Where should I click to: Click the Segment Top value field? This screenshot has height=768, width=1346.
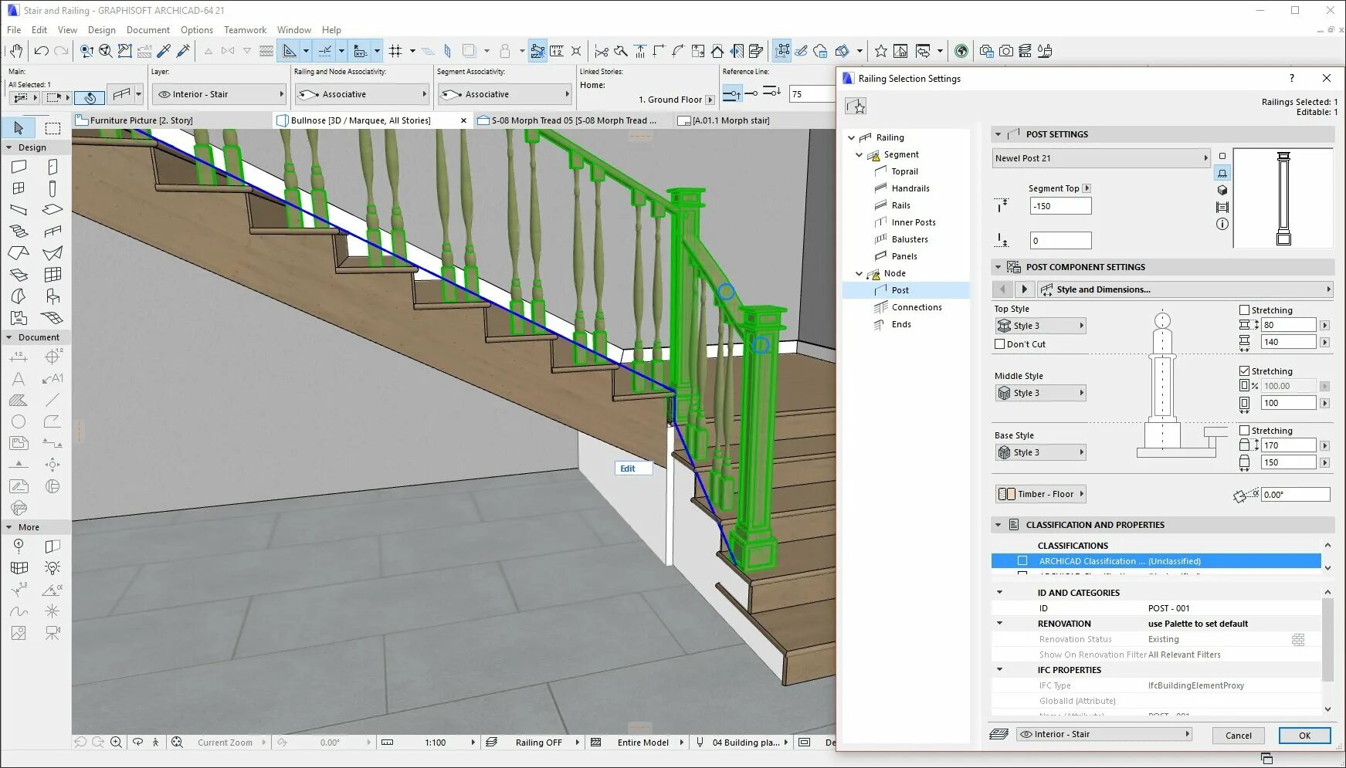pyautogui.click(x=1060, y=206)
